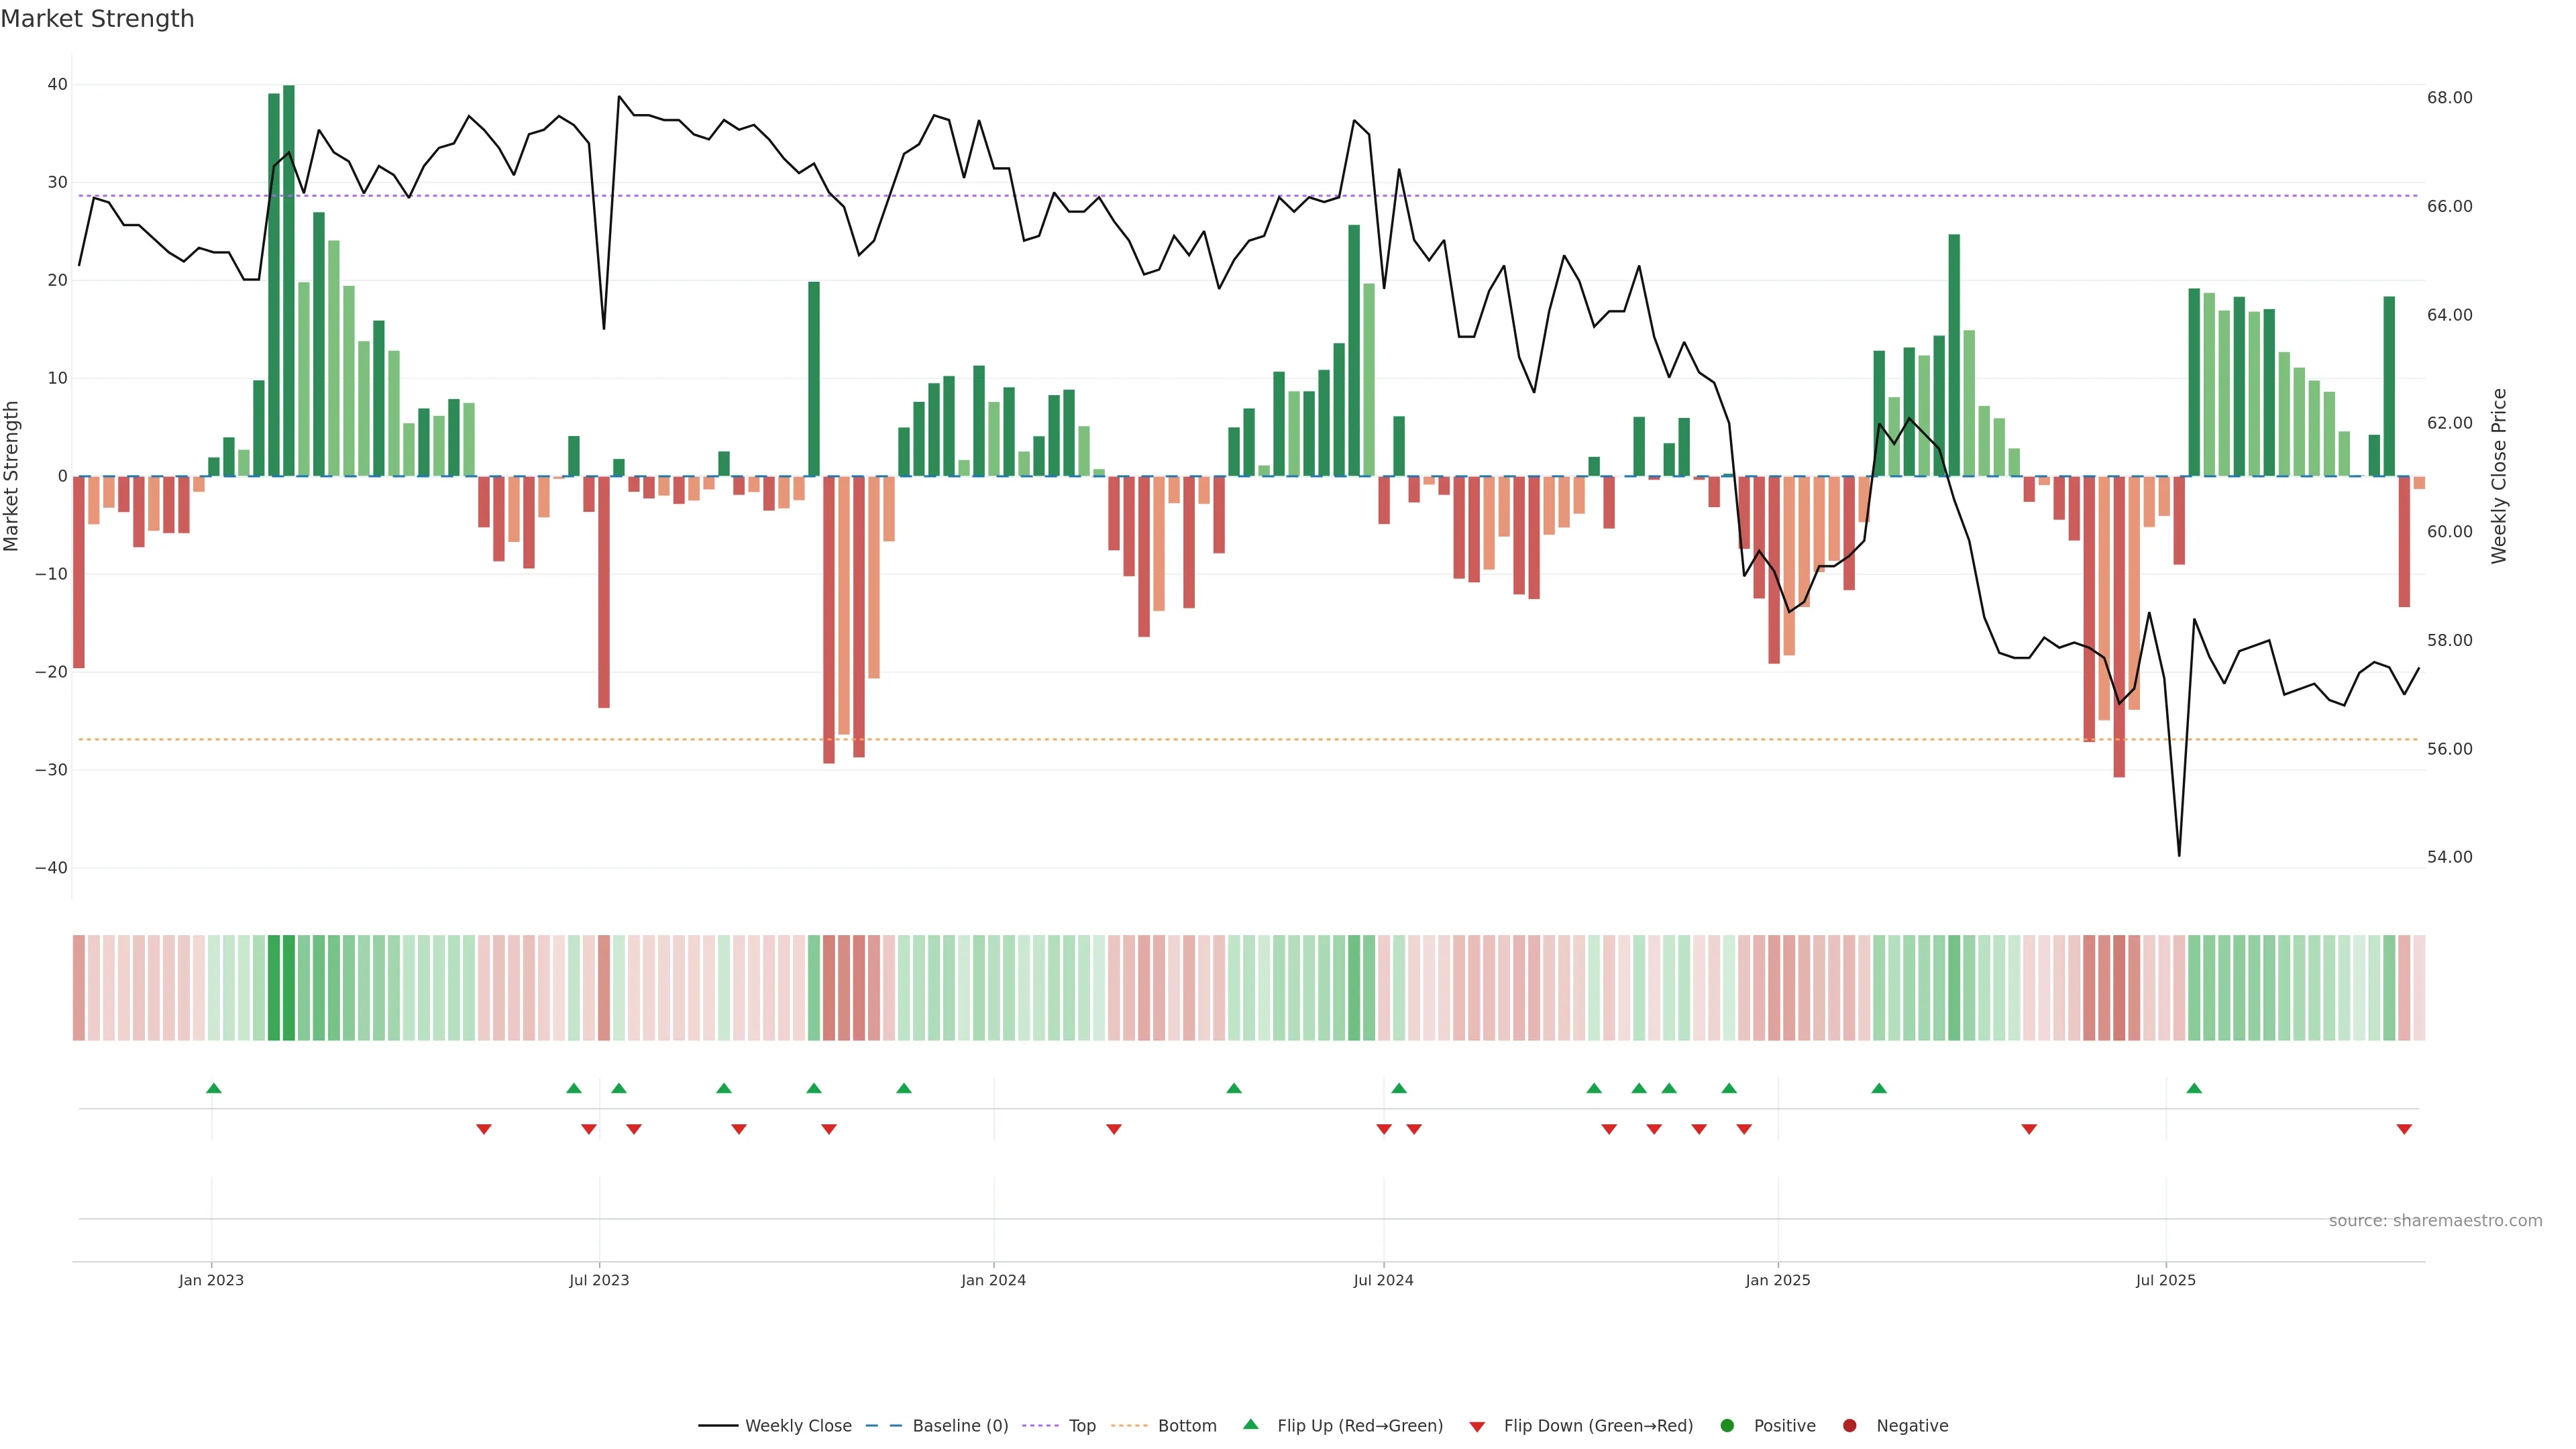
Task: Click the Market Strength chart title
Action: [97, 19]
